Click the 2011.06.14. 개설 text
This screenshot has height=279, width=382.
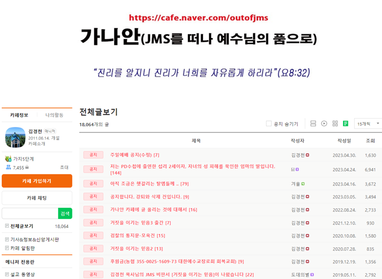(x=44, y=138)
